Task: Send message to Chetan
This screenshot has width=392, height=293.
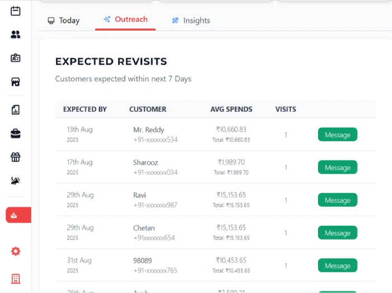Action: (x=337, y=233)
